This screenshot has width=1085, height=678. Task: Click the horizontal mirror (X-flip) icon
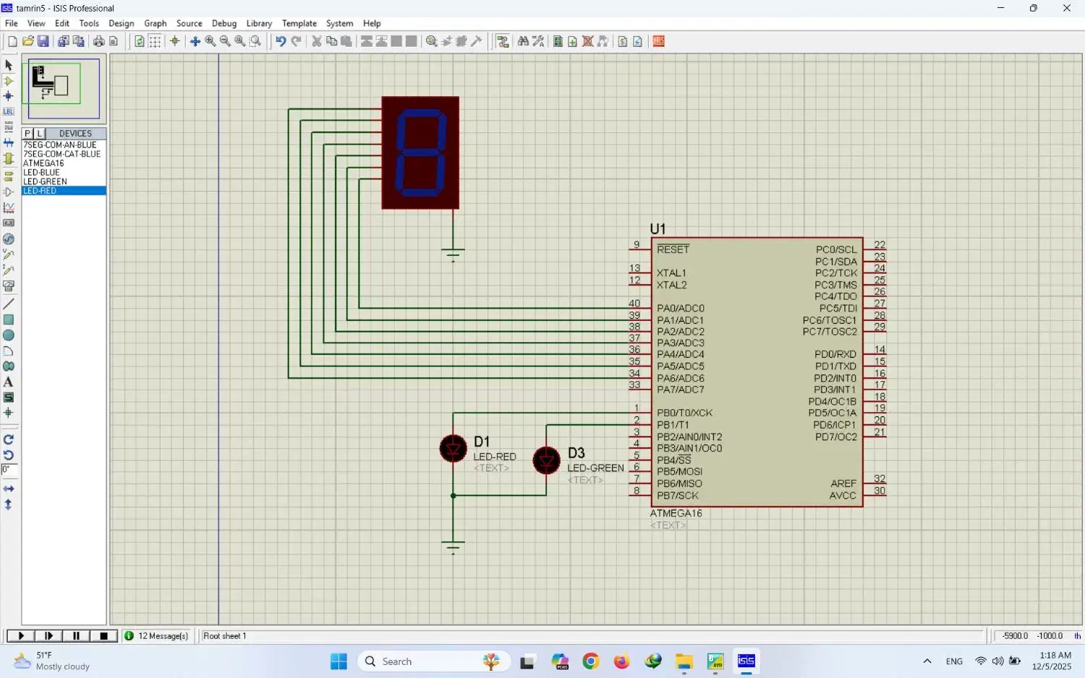pos(9,489)
